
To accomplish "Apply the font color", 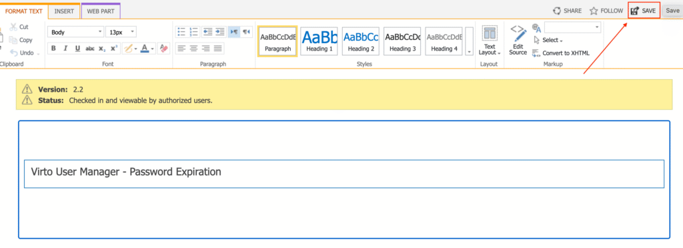I will (x=145, y=49).
